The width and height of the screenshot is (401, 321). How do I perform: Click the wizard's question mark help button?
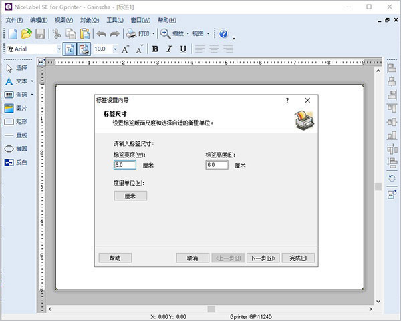(x=287, y=100)
